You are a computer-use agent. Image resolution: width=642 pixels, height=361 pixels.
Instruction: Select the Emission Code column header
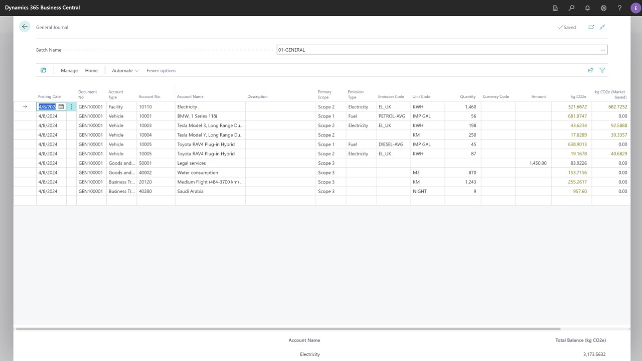391,97
